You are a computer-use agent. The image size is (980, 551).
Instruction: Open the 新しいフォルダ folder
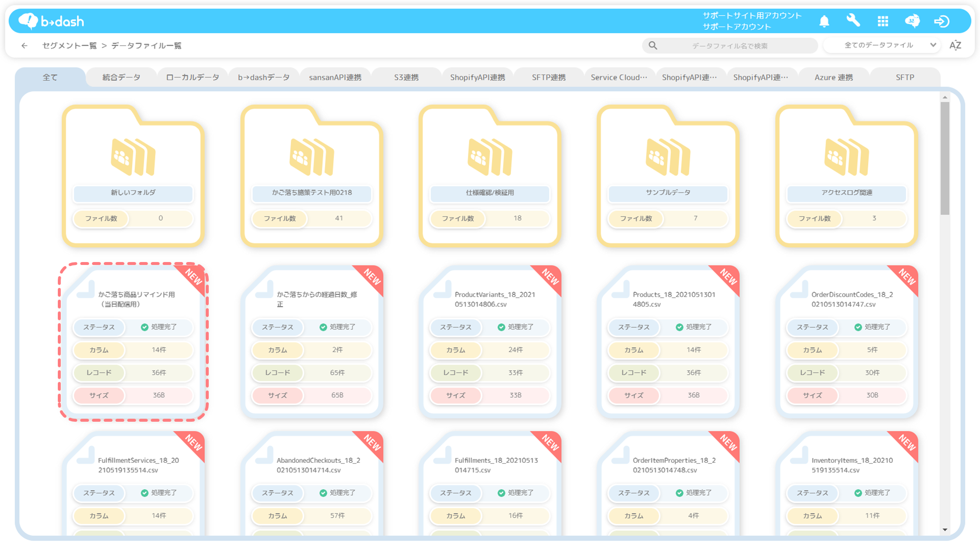pos(133,175)
